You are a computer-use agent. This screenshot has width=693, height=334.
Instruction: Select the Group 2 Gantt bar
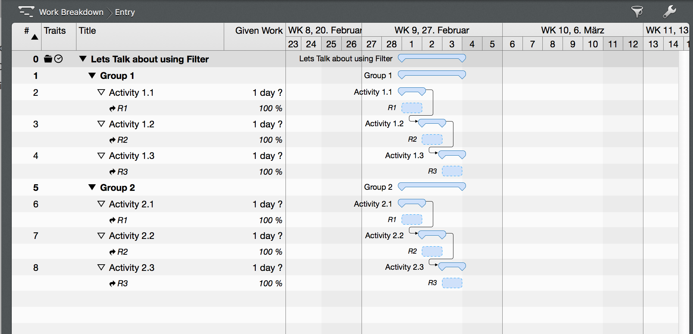click(x=432, y=187)
